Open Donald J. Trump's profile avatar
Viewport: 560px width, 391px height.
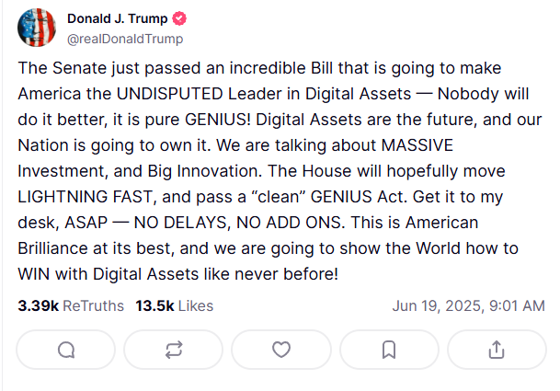coord(37,28)
